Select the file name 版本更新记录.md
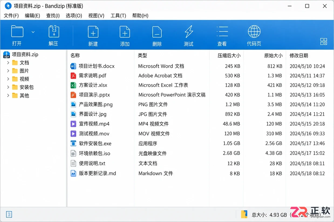The height and width of the screenshot is (222, 334). pyautogui.click(x=97, y=173)
